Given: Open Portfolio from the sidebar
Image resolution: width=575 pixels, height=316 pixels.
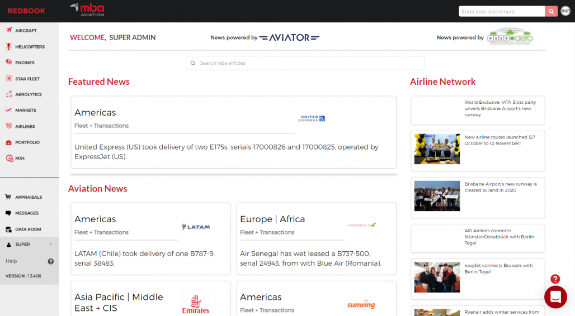Looking at the screenshot, I should click(x=27, y=142).
